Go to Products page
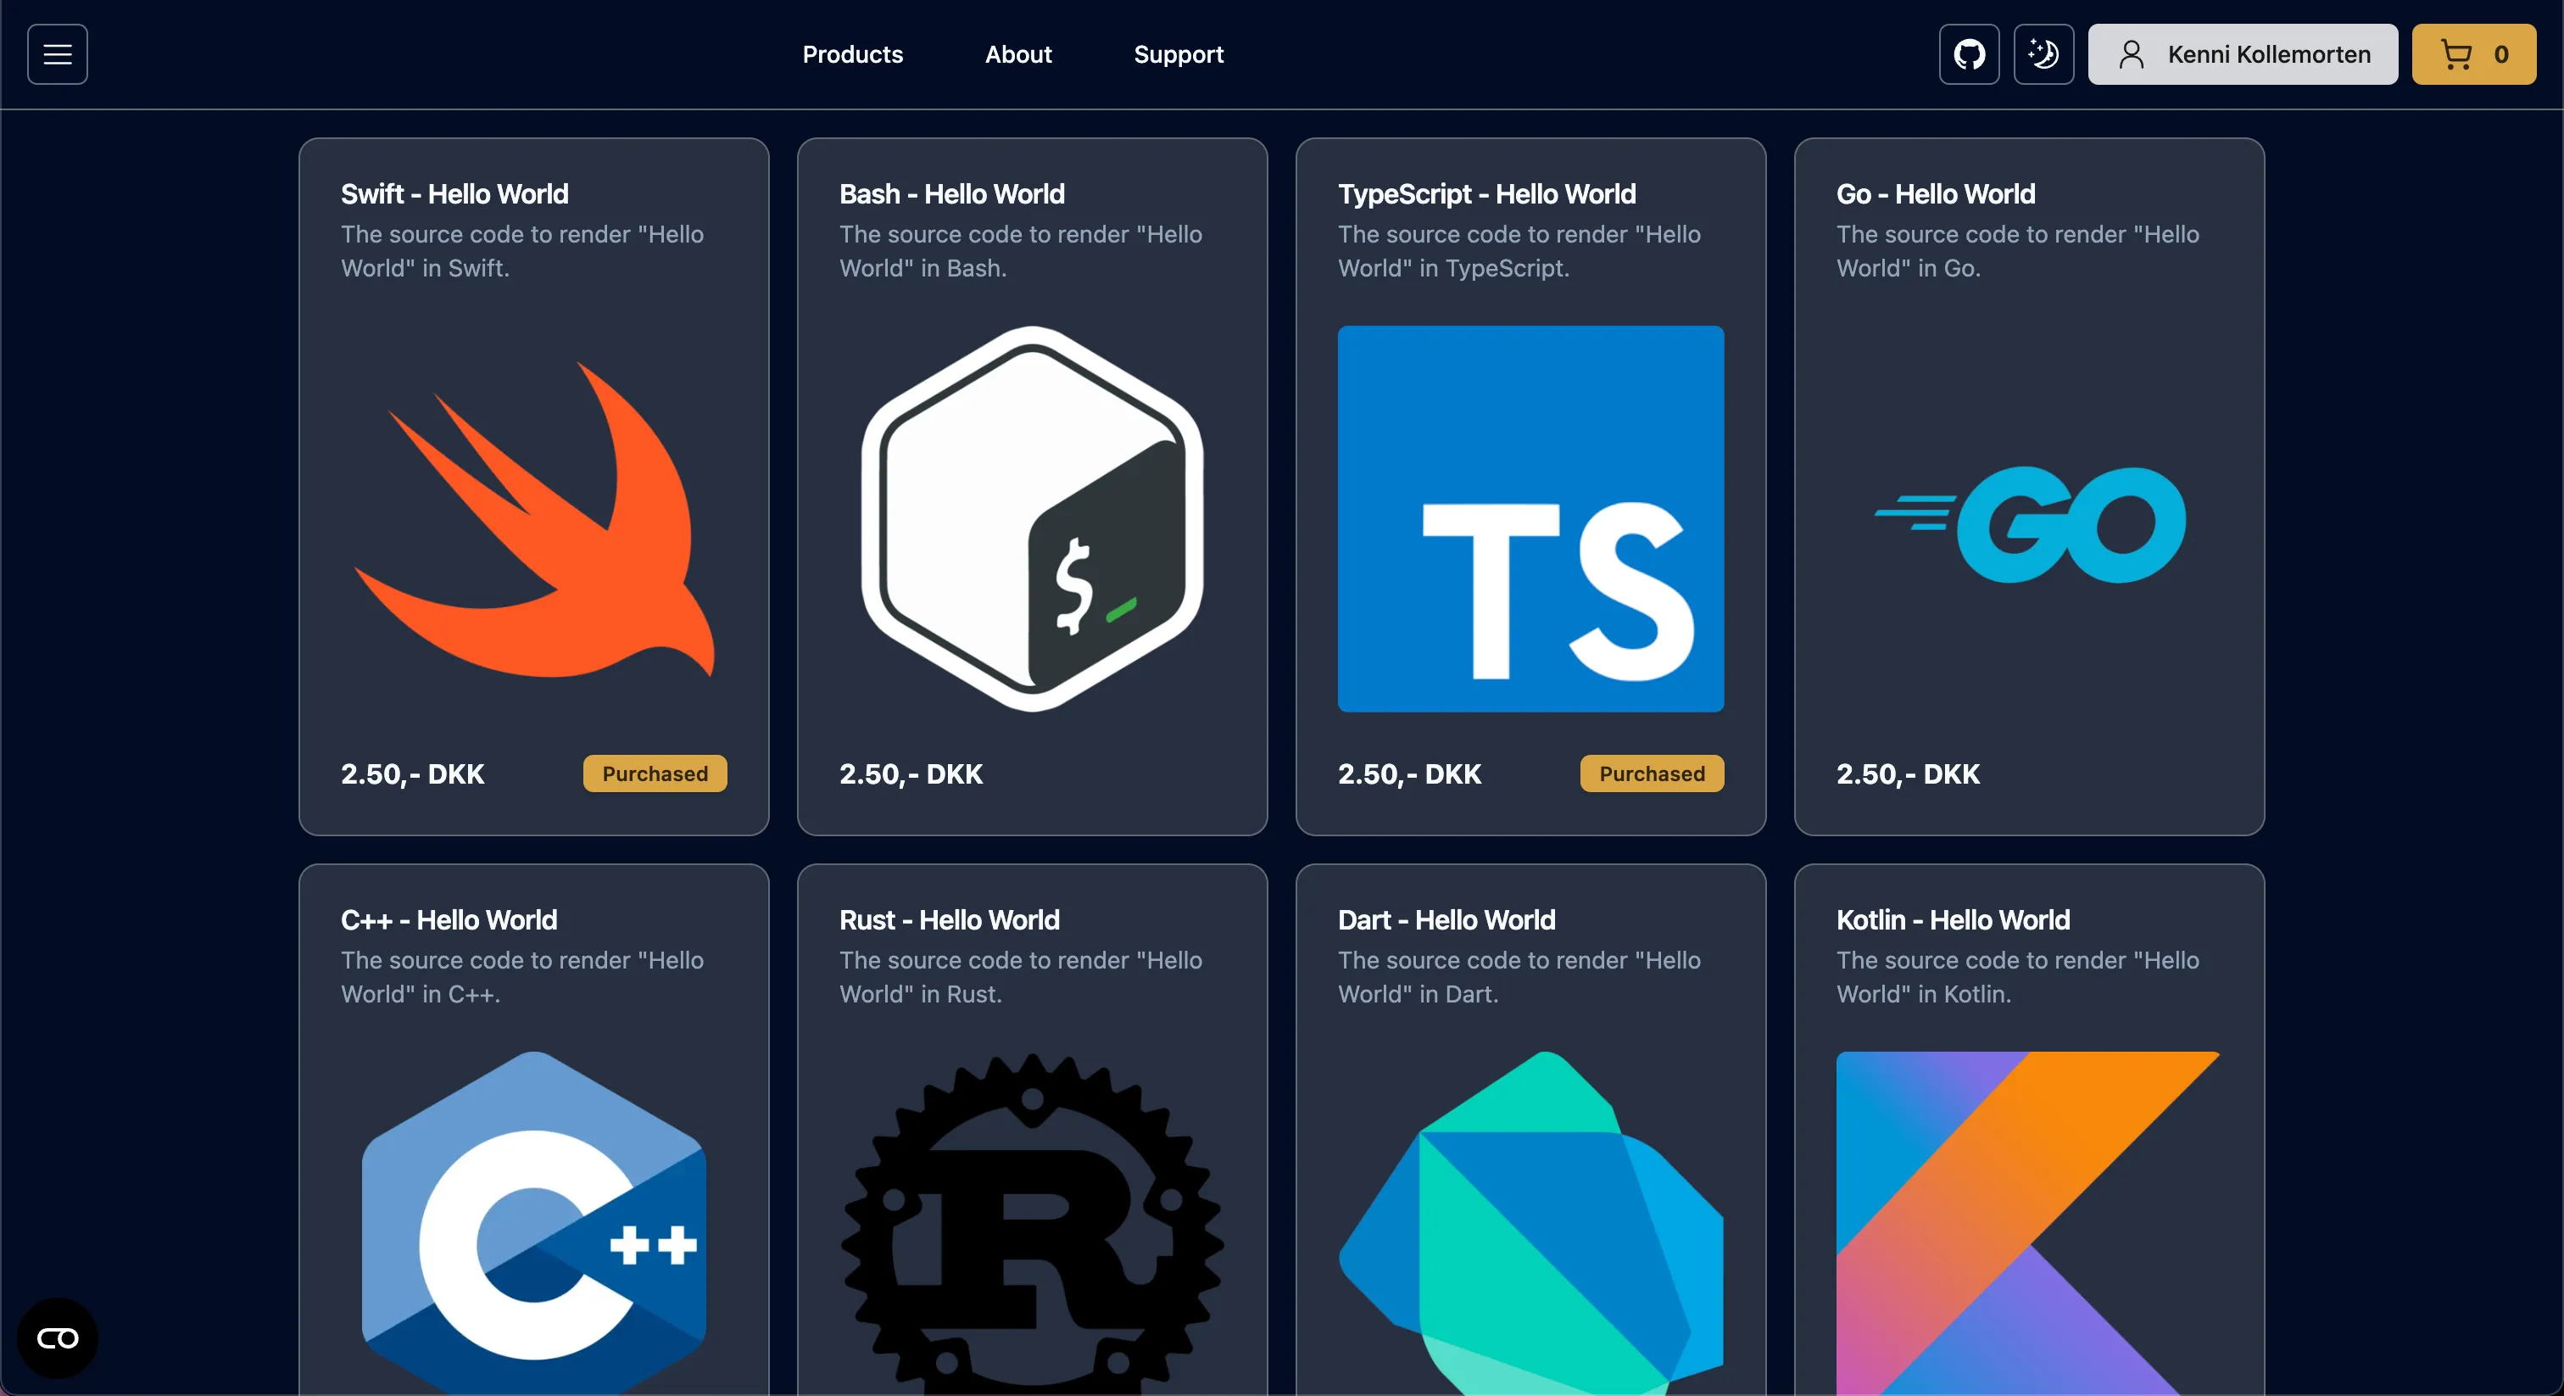The image size is (2564, 1396). 853,55
